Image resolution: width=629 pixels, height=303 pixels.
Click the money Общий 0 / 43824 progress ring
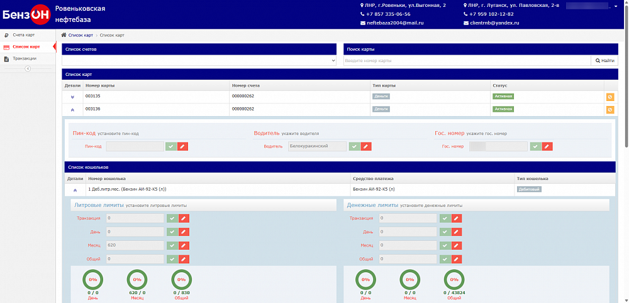coord(454,279)
